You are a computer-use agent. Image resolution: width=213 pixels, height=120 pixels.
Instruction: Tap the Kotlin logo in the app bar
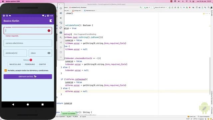click(x=51, y=21)
